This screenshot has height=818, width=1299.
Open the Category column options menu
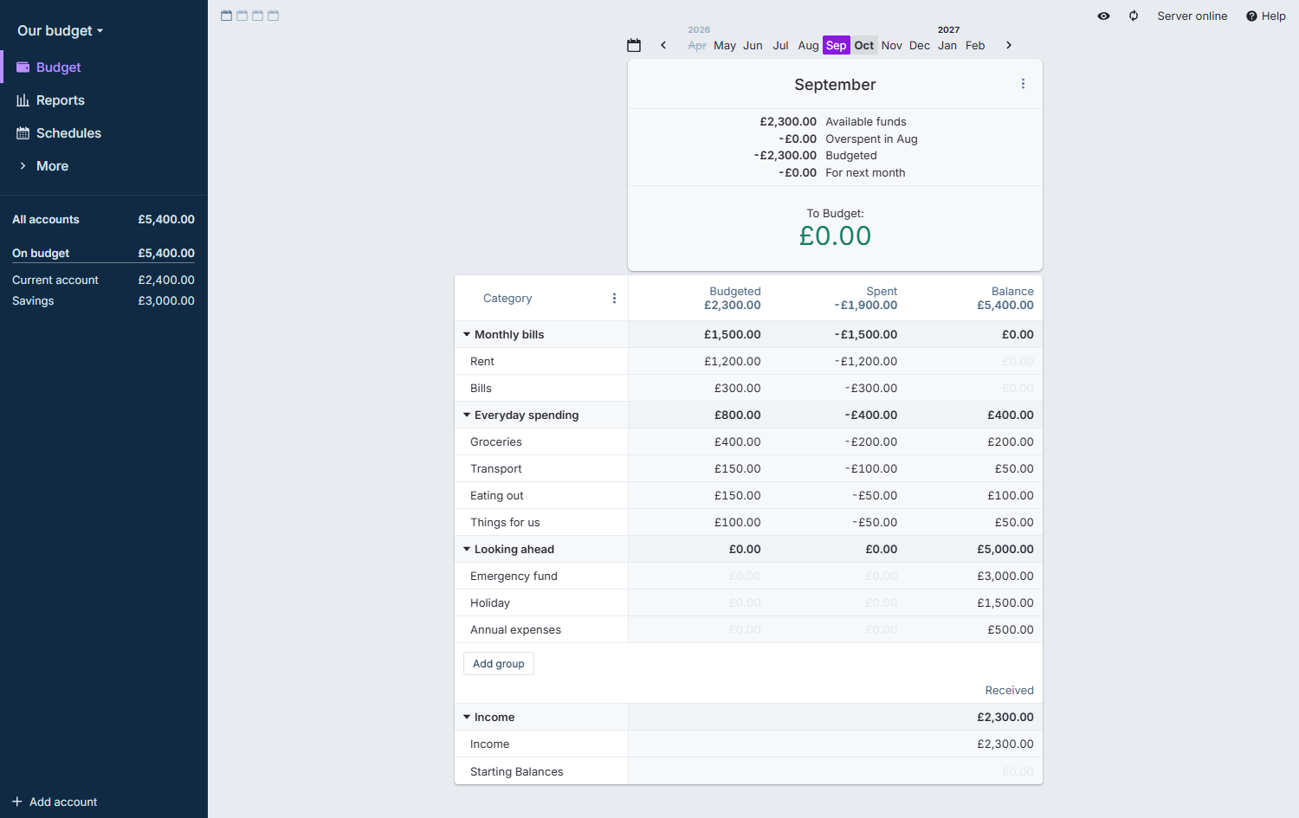tap(614, 298)
